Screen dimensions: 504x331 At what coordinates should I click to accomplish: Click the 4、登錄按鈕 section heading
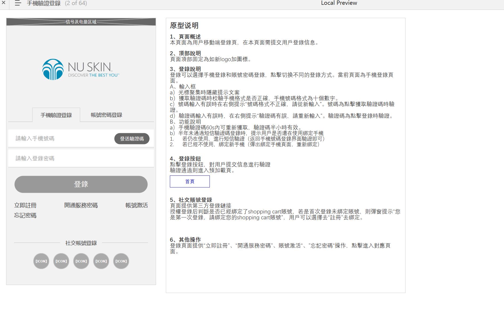coord(185,159)
